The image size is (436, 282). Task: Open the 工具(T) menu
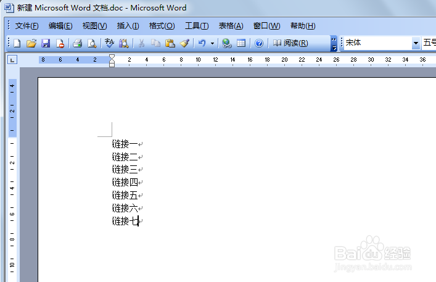tap(197, 26)
